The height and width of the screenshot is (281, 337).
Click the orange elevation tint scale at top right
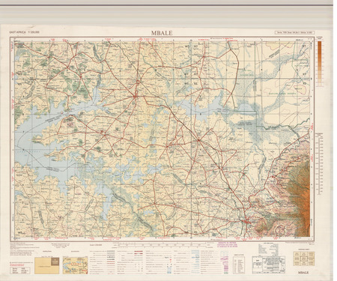(319, 64)
